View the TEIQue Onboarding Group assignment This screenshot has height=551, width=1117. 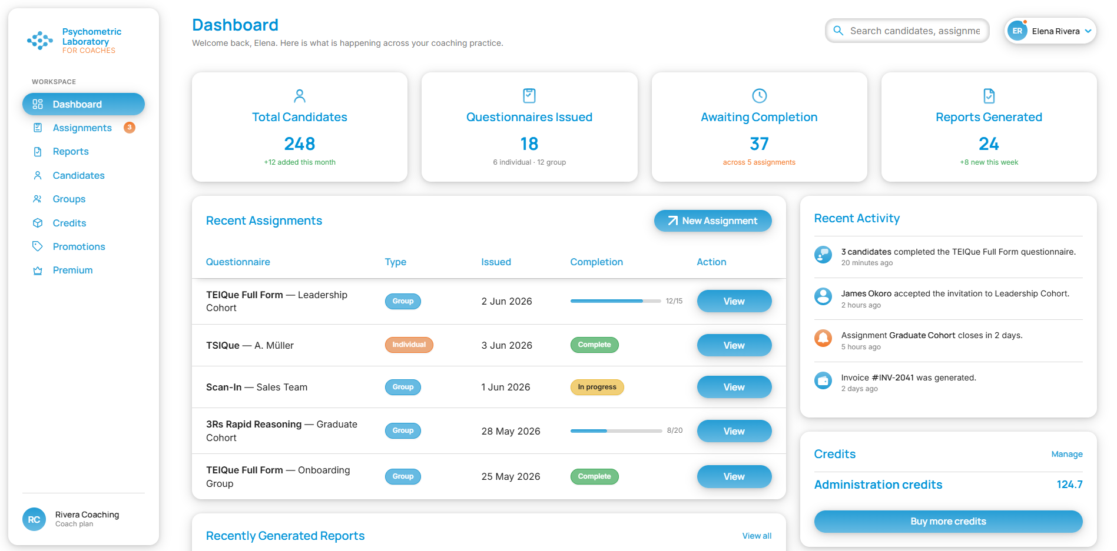coord(734,476)
